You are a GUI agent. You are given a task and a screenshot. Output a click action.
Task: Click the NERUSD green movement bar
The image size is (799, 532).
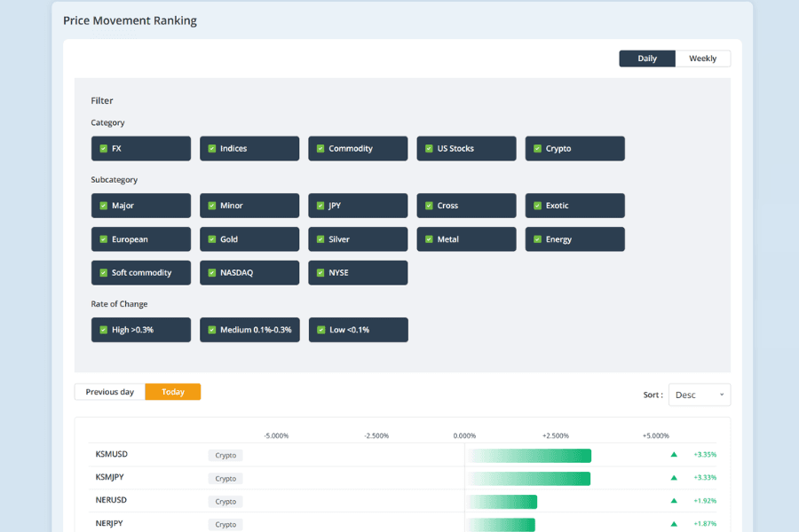[502, 502]
